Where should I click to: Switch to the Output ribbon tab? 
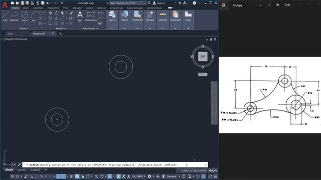click(x=89, y=8)
